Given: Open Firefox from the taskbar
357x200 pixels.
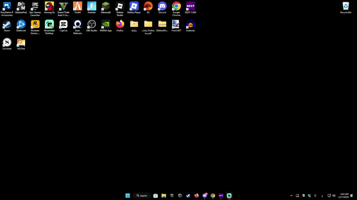Looking at the screenshot, I should (x=196, y=196).
